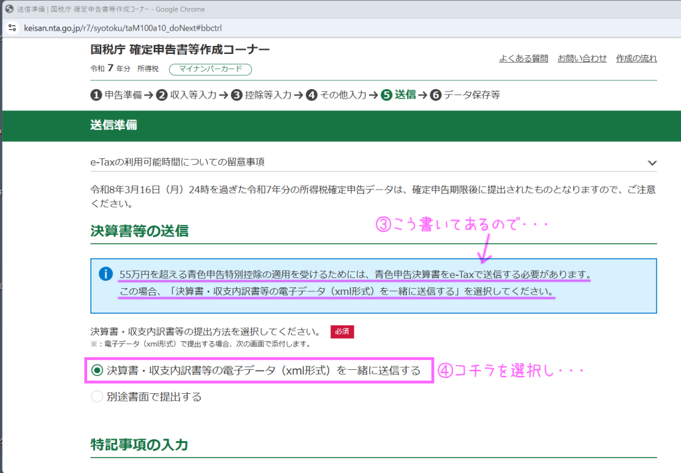Open the よくある質問 link
The height and width of the screenshot is (473, 681).
point(523,59)
